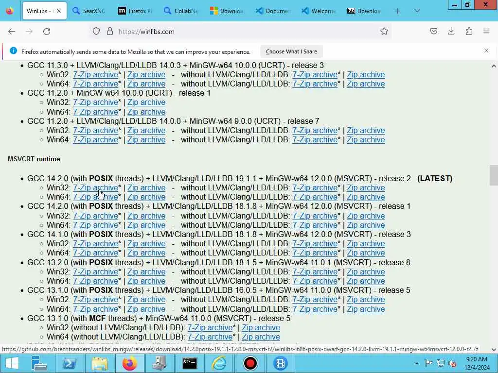Download MSVCRT GCC 14.2.0 release 2 Win32 7-Zip archive

[96, 188]
